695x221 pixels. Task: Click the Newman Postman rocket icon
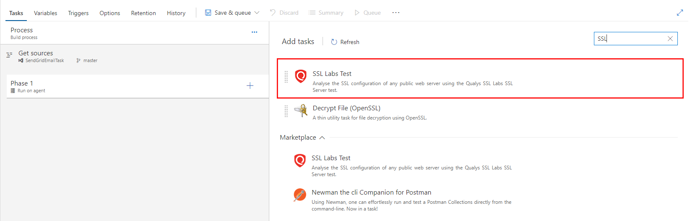(299, 195)
